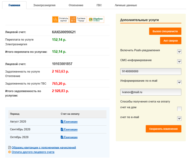Click the orange icon beside 'Оплата другого лицевого счета'
Screen dimensions: 188x159
pyautogui.click(x=9, y=152)
